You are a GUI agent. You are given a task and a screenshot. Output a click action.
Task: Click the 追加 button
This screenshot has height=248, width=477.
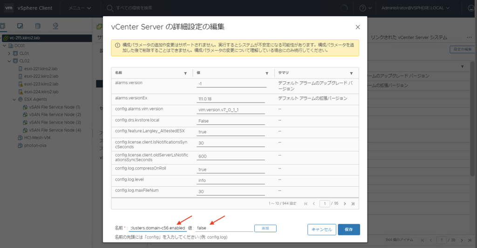coord(265,228)
